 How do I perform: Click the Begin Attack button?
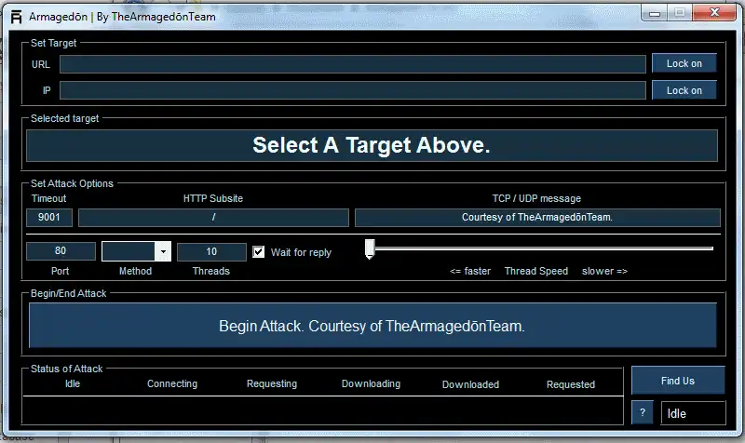tap(372, 326)
